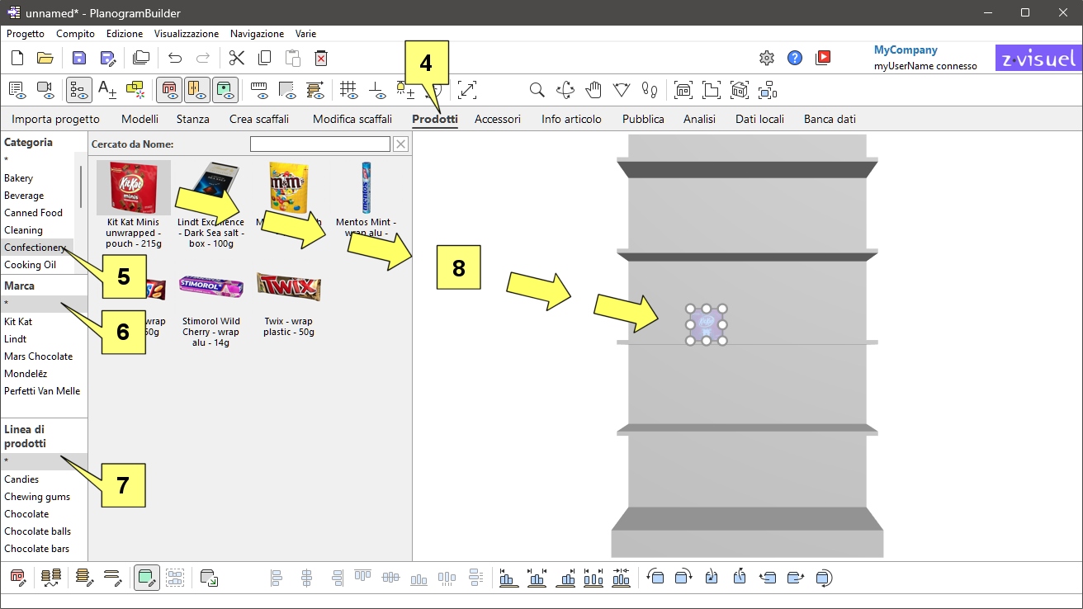This screenshot has height=609, width=1083.
Task: Save the project with the floppy disk icon
Action: (79, 58)
